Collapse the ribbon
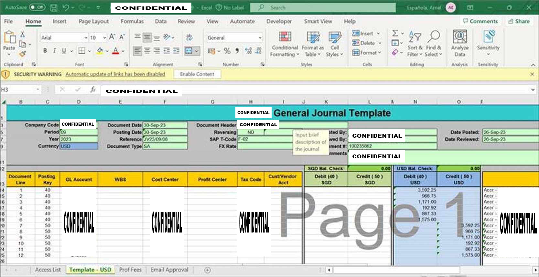The height and width of the screenshot is (277, 539). click(x=533, y=65)
